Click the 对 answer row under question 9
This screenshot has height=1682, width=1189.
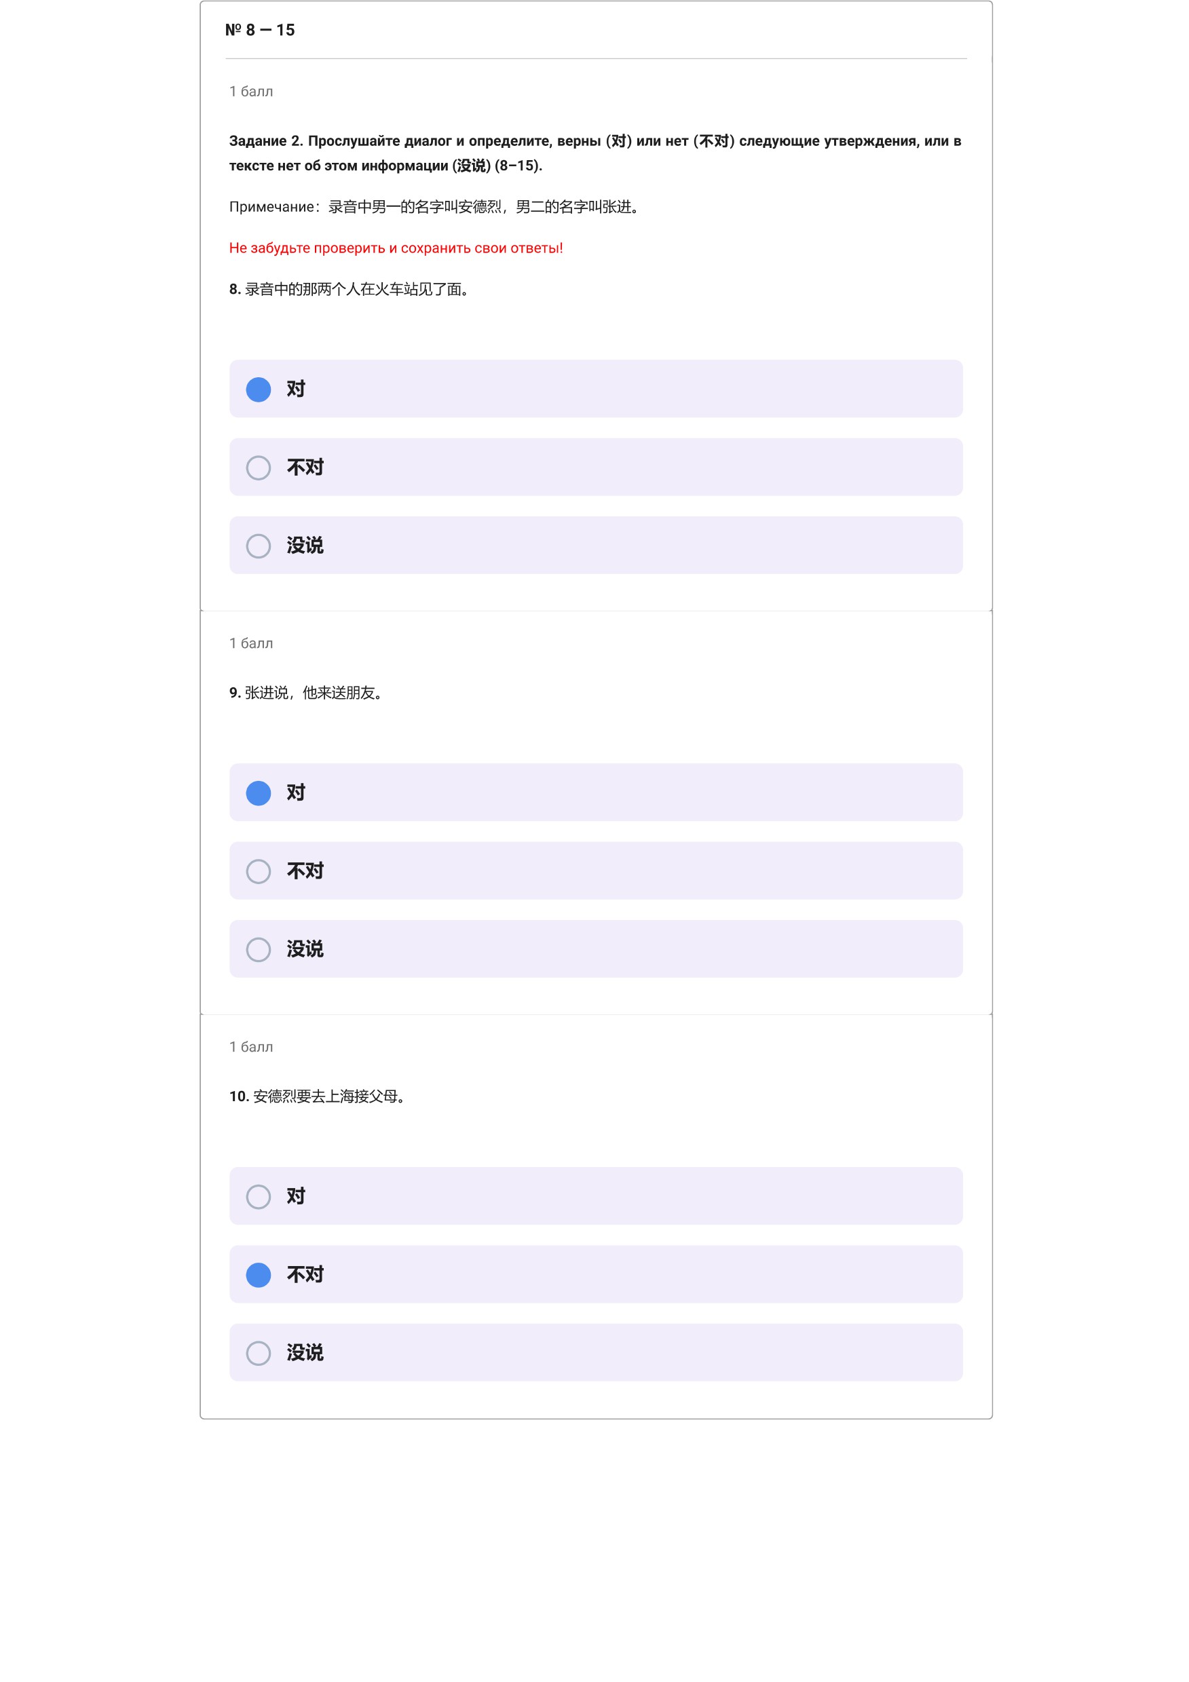tap(596, 792)
